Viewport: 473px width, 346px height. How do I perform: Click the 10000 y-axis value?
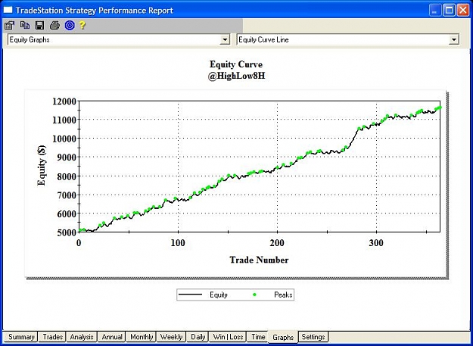(64, 139)
